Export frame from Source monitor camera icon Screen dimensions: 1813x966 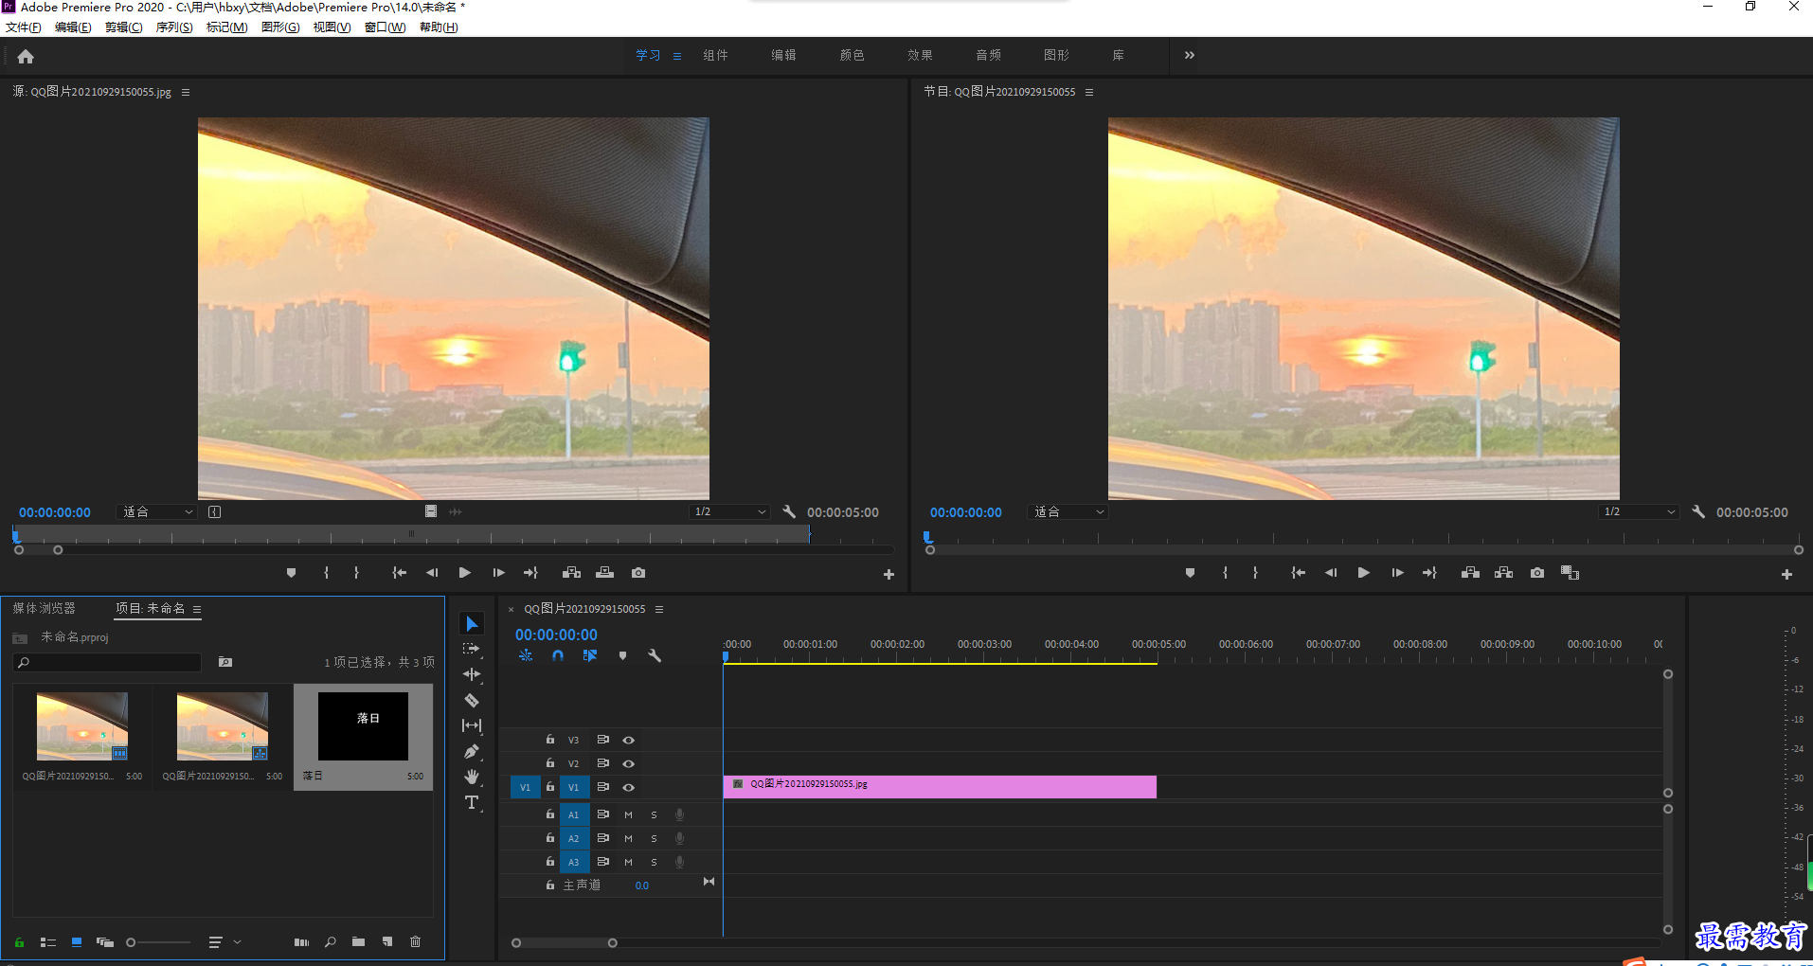pos(638,573)
